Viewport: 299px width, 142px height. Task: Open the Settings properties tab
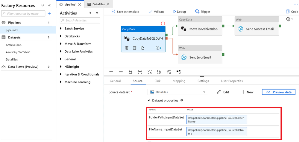pos(203,81)
